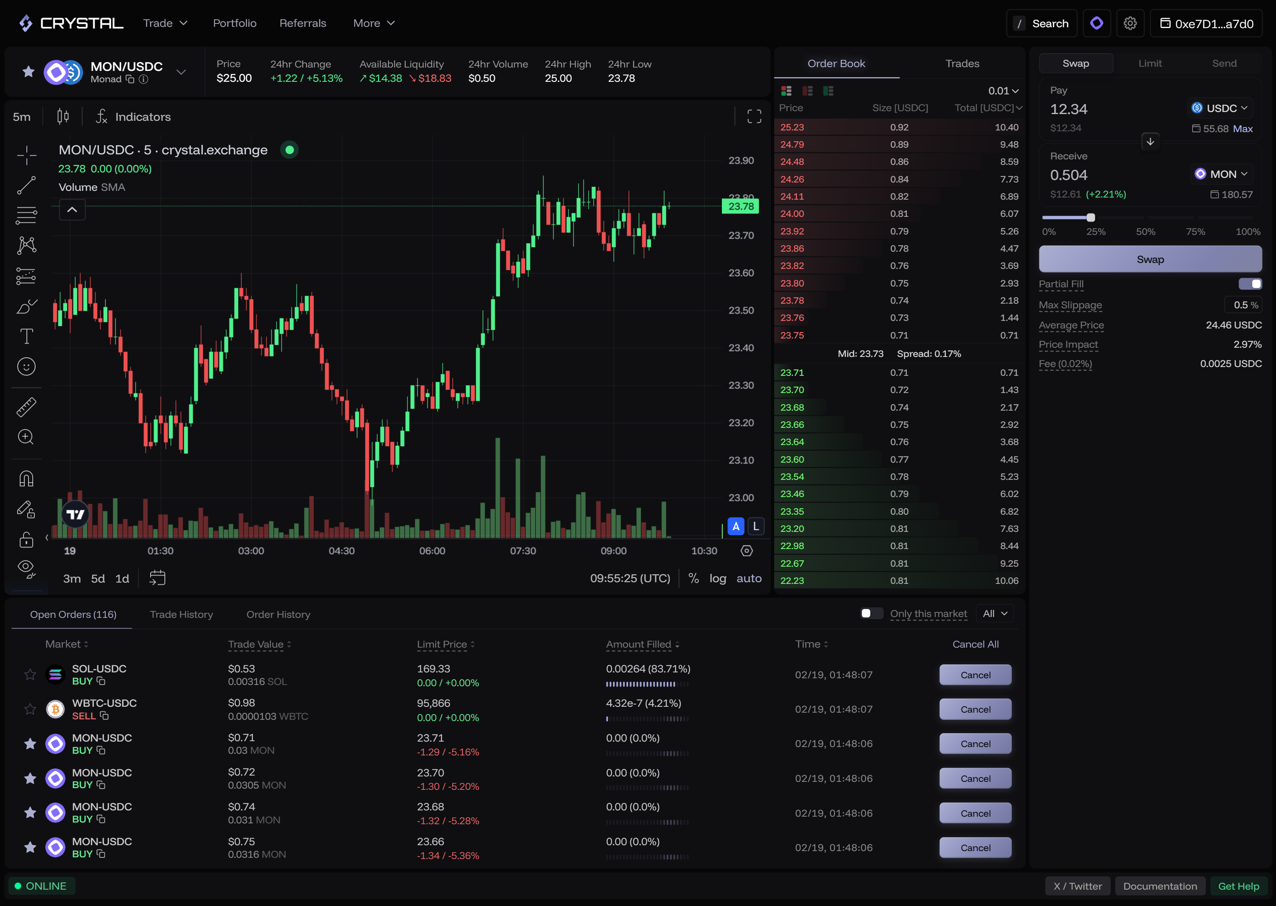Select the text annotation tool
The image size is (1276, 906).
[26, 336]
